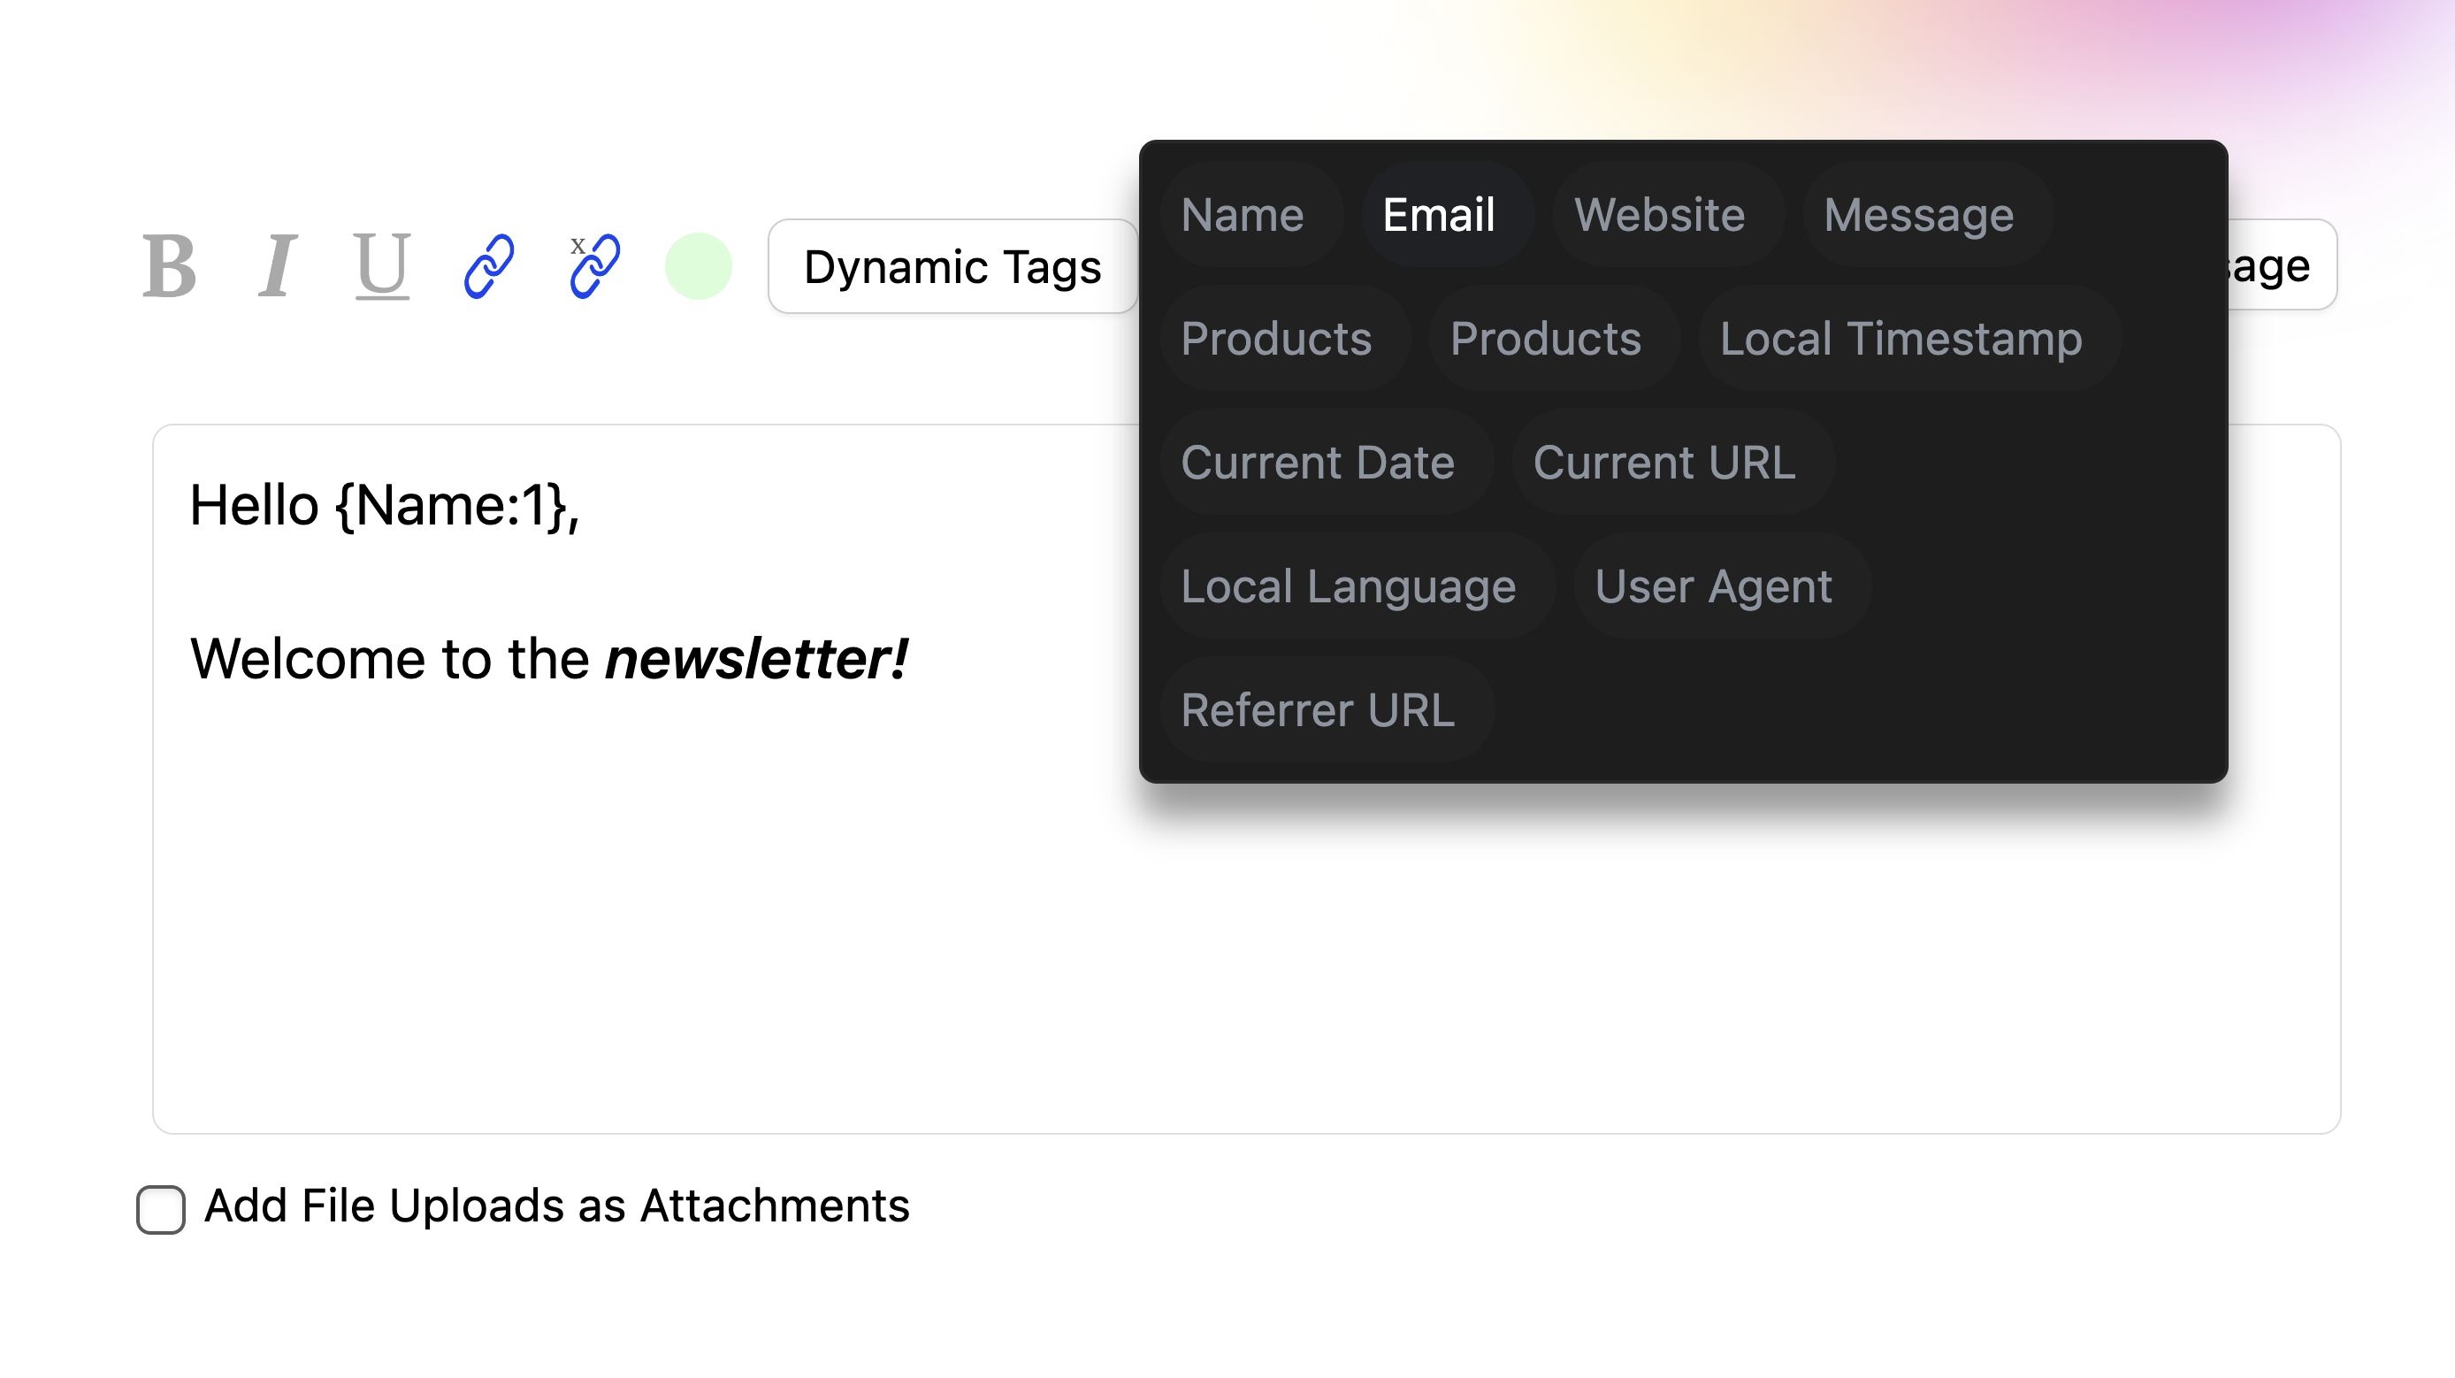The image size is (2455, 1378).
Task: Select the Current URL tag
Action: click(1664, 463)
